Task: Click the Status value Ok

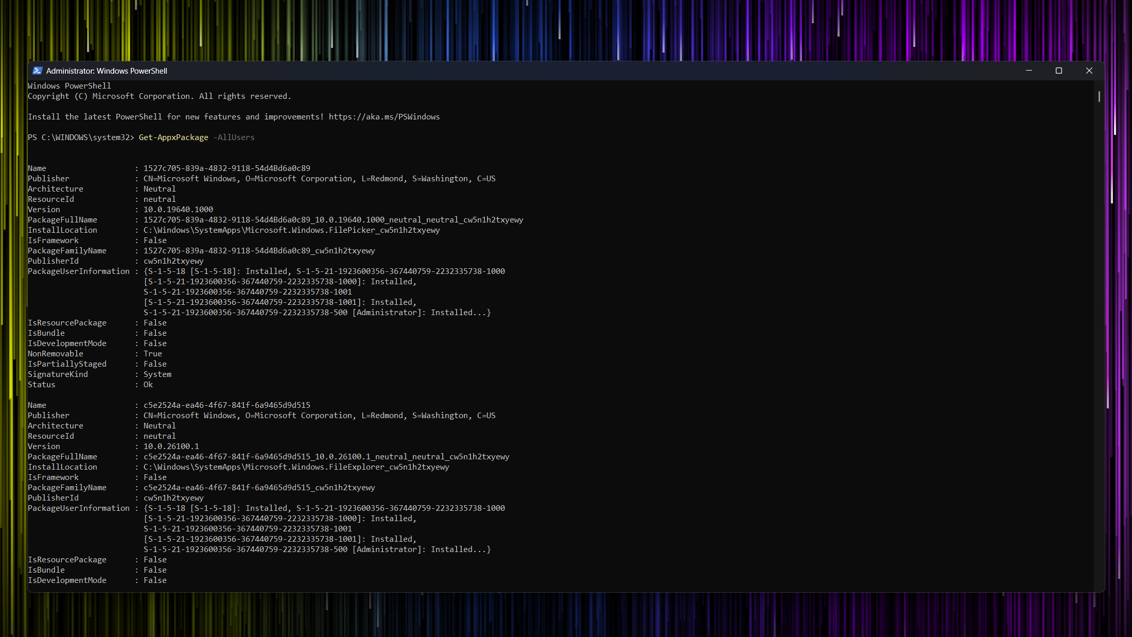Action: 148,385
